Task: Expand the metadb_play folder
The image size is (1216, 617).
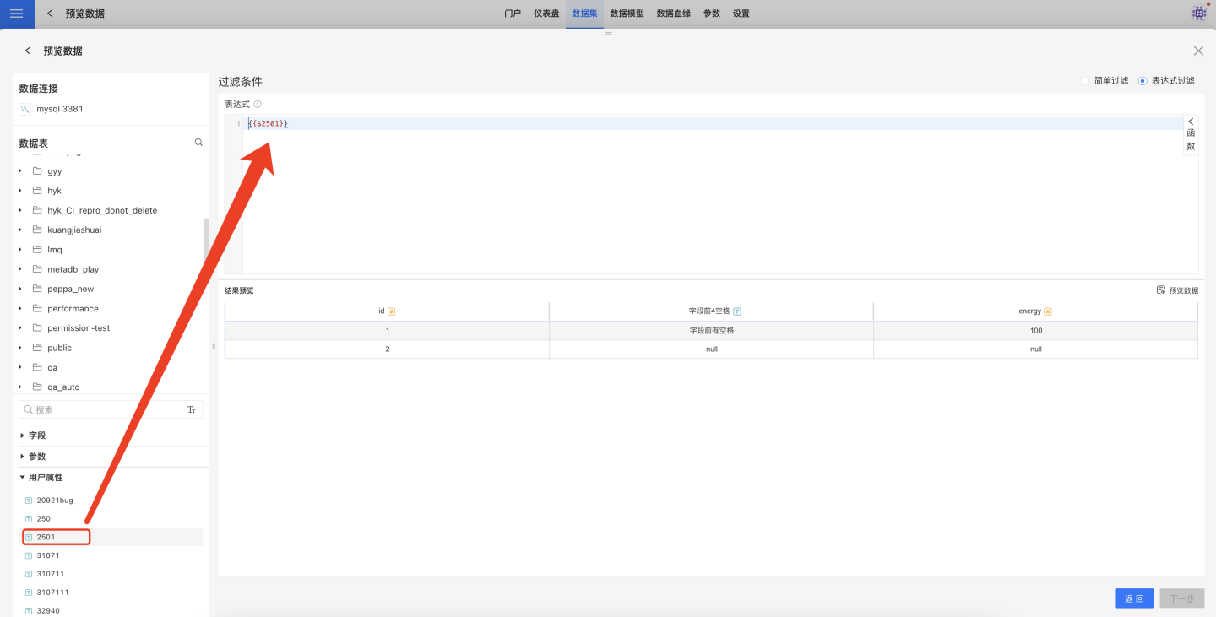Action: [20, 269]
